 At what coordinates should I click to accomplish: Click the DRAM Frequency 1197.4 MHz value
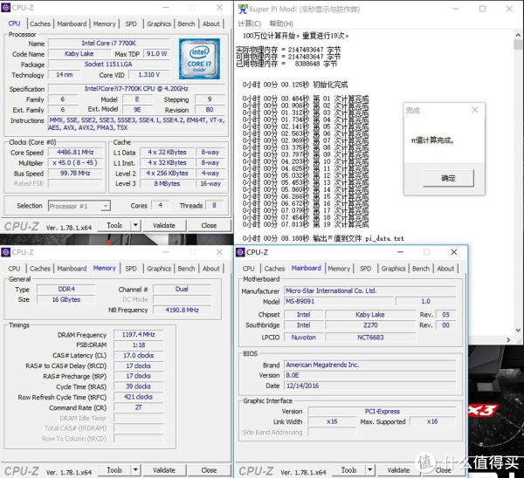click(x=138, y=334)
